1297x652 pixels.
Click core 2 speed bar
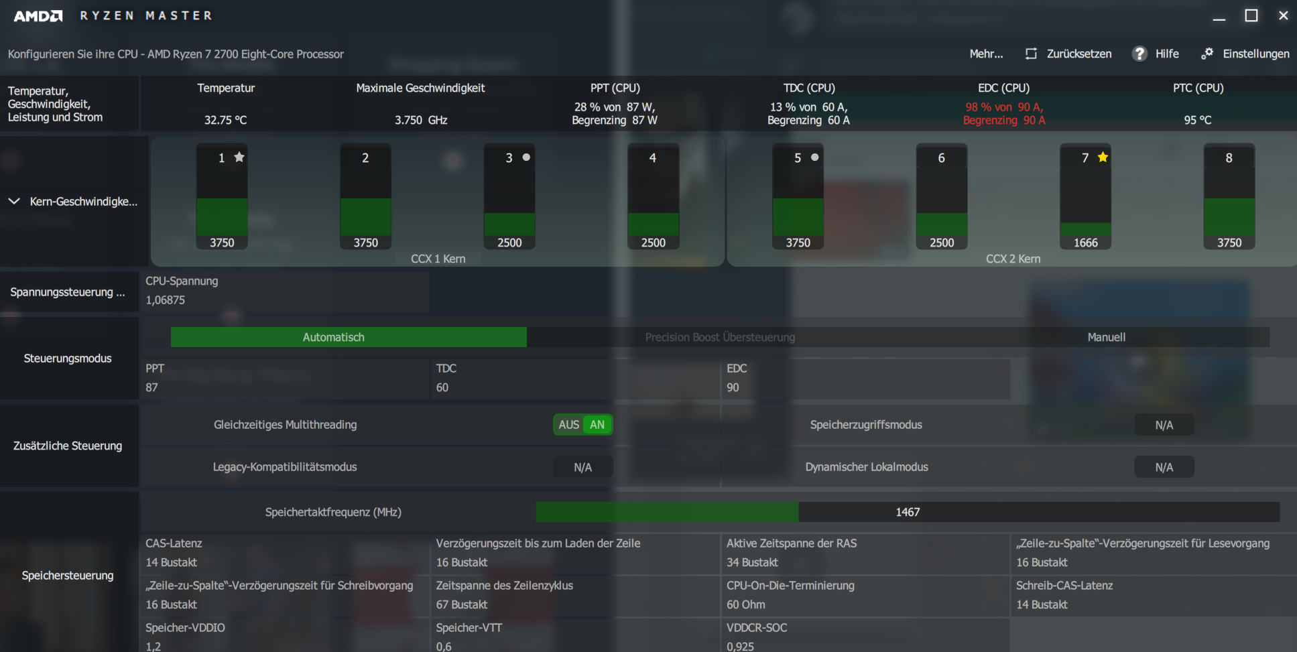coord(365,197)
